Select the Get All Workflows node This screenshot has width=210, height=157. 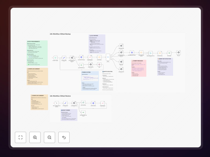90,57
